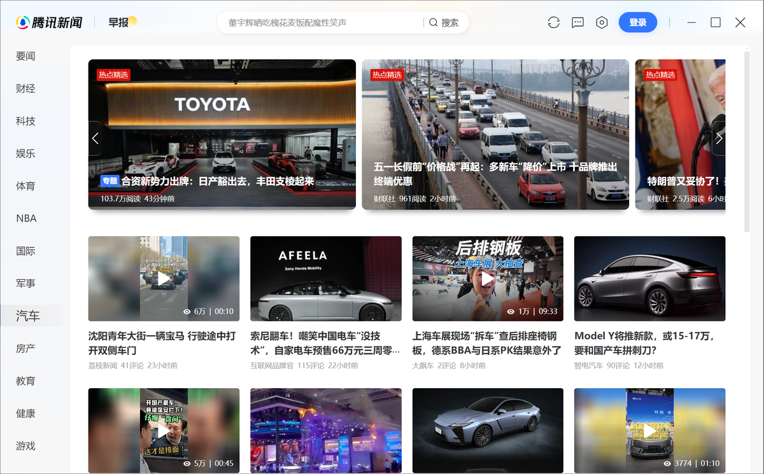Switch to the 国际 category

coord(25,251)
